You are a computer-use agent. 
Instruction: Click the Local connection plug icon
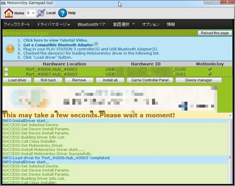pos(41,13)
